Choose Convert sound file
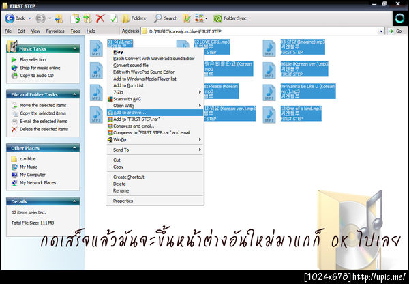This screenshot has height=284, width=409. coord(155,66)
